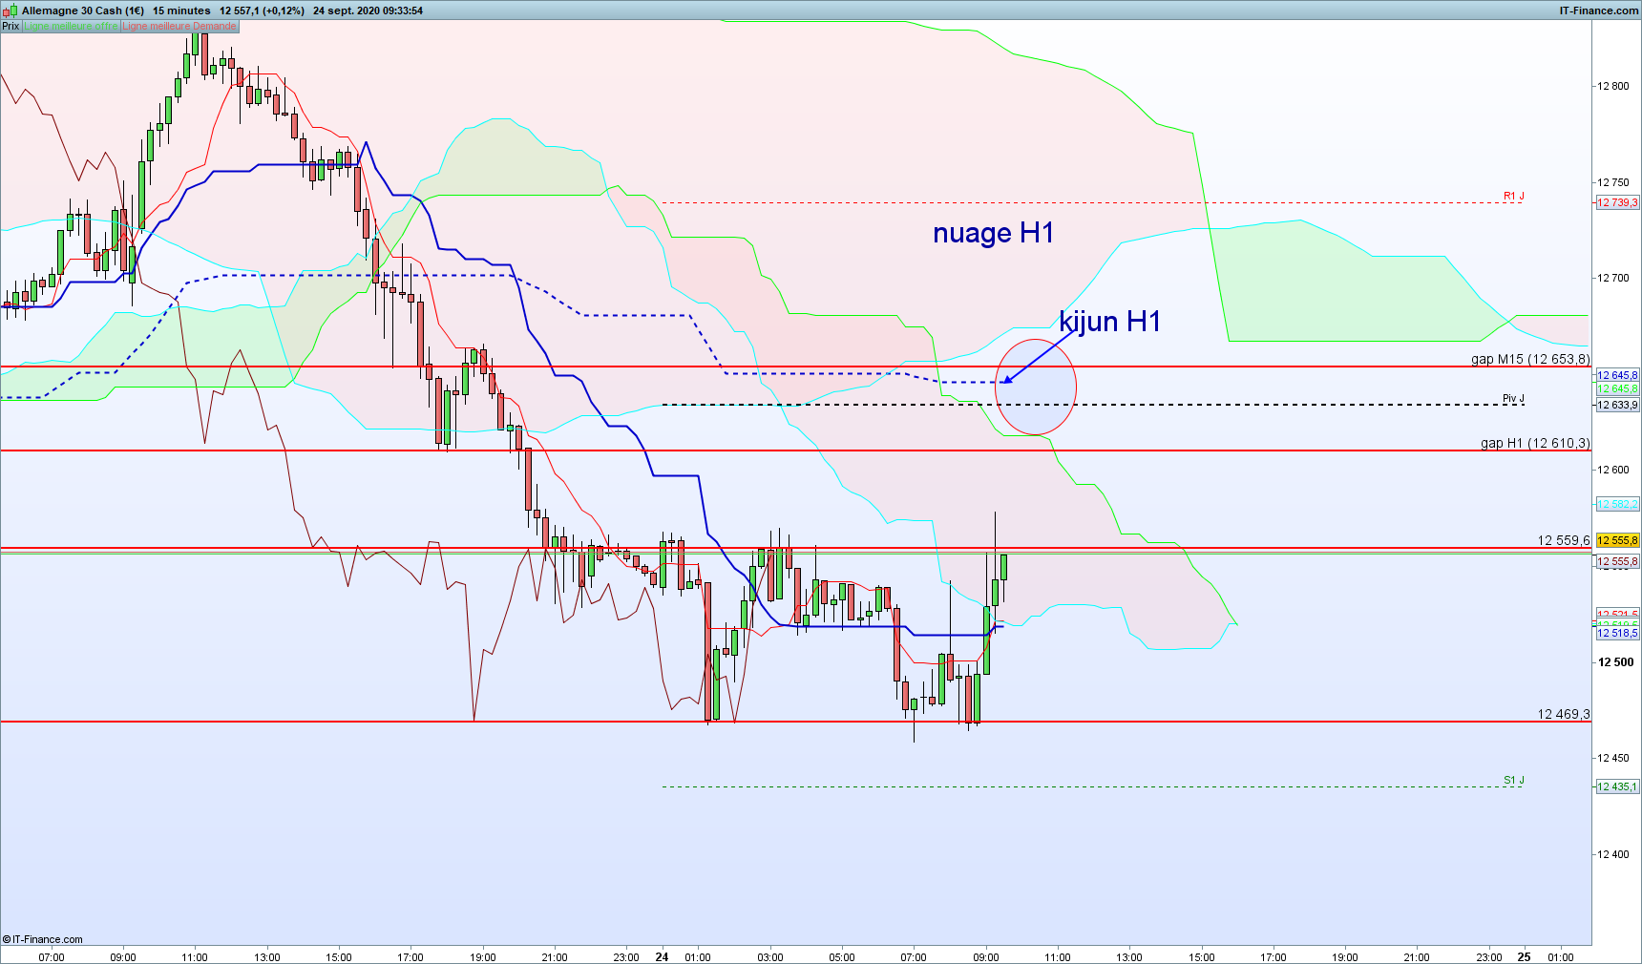The image size is (1642, 964).
Task: Click the S1 J support level label
Action: (1513, 780)
